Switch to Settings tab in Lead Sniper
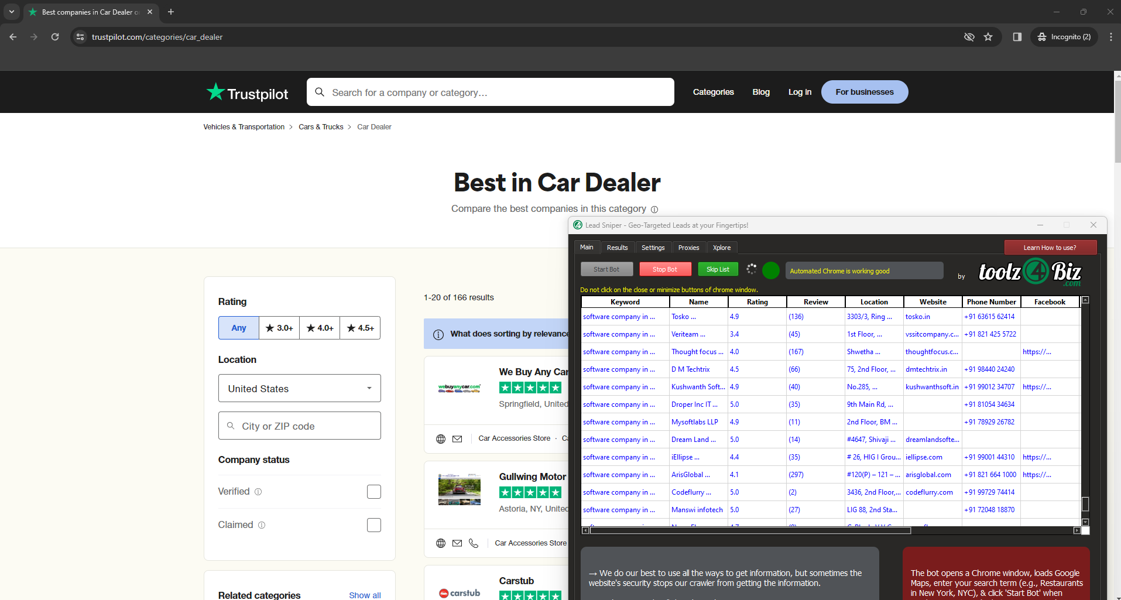 pyautogui.click(x=653, y=248)
